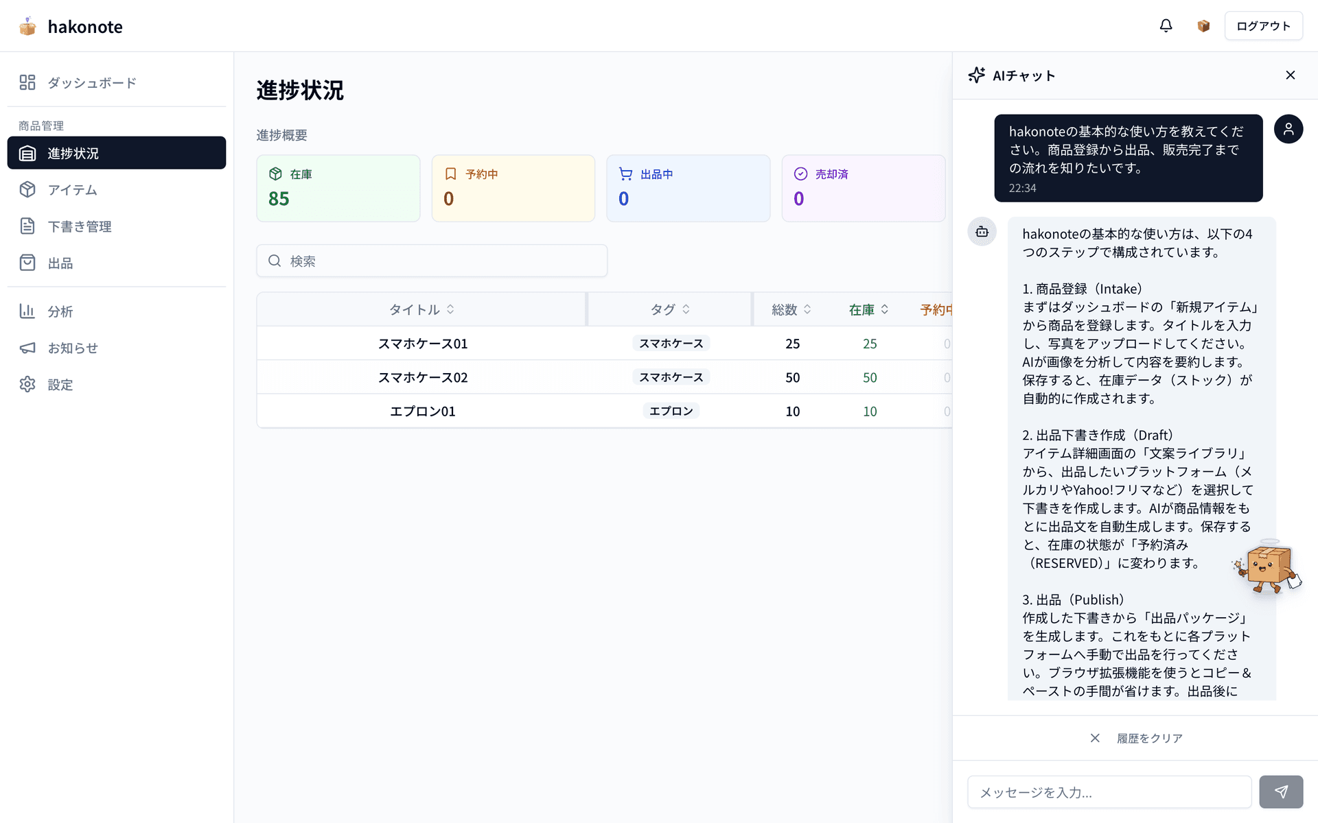Open お知らせ via its megaphone icon
The image size is (1318, 823).
coord(27,348)
